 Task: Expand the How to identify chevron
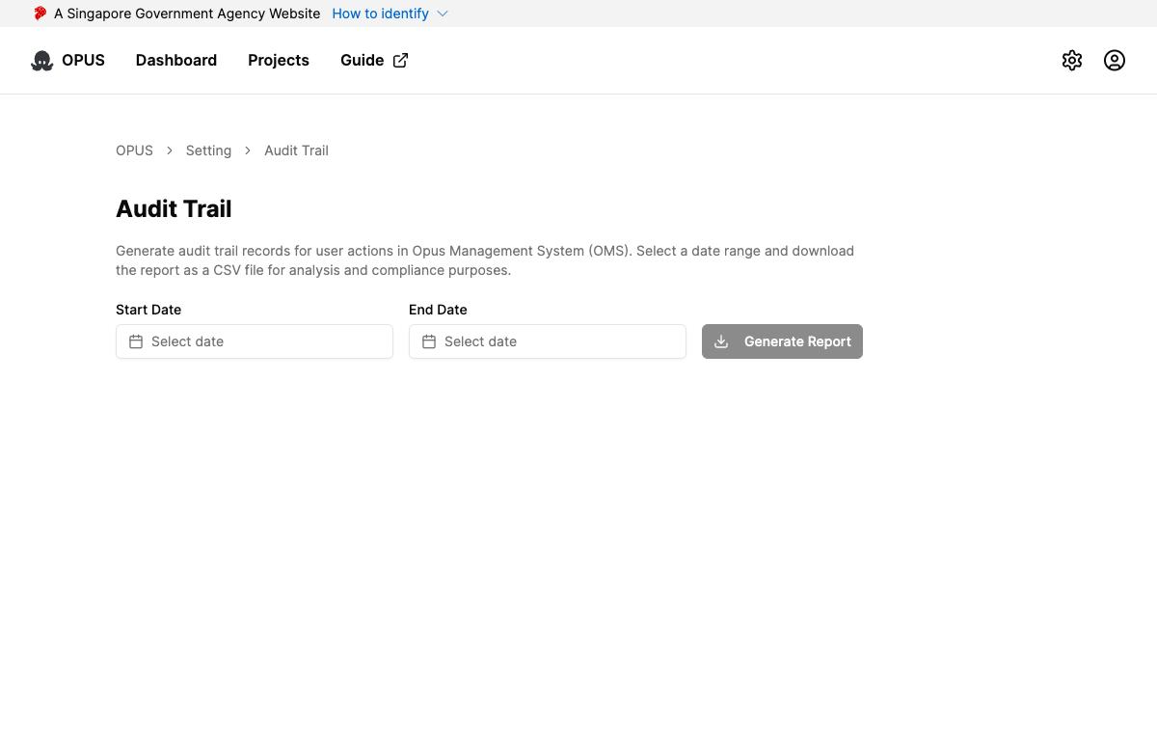pos(443,14)
